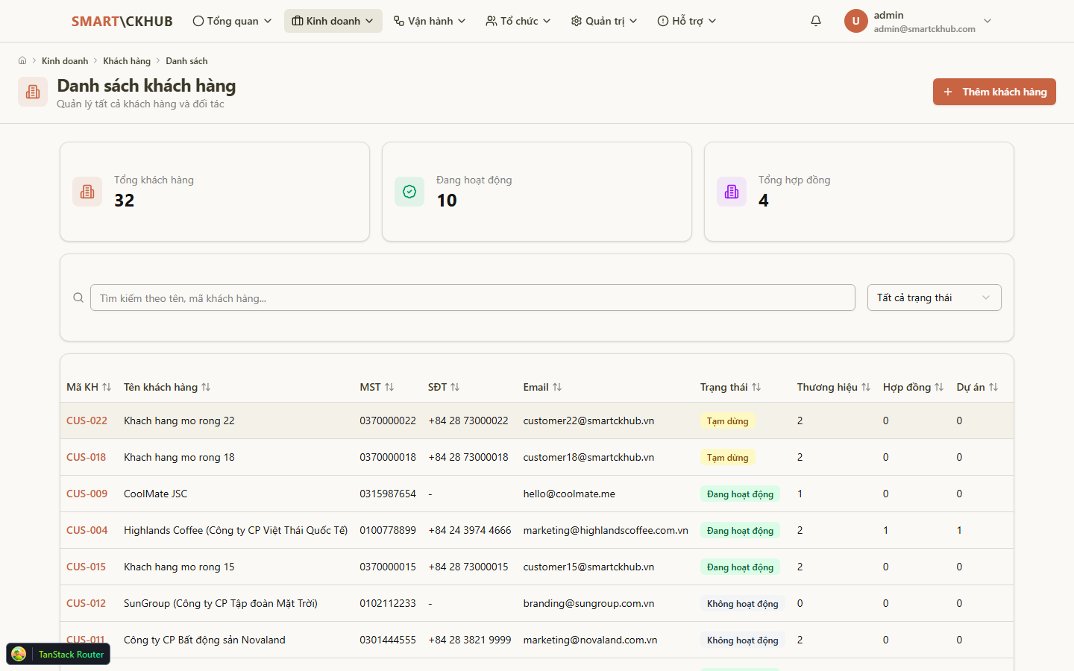
Task: Click the Khách hàng breadcrumb link
Action: [x=127, y=61]
